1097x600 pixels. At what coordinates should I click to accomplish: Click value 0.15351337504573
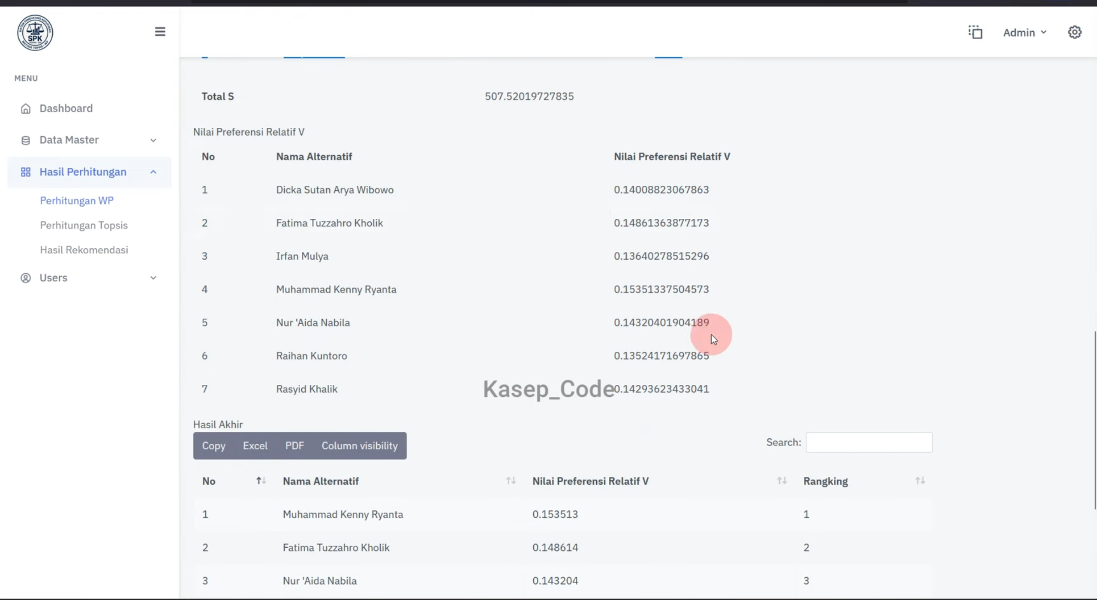661,289
